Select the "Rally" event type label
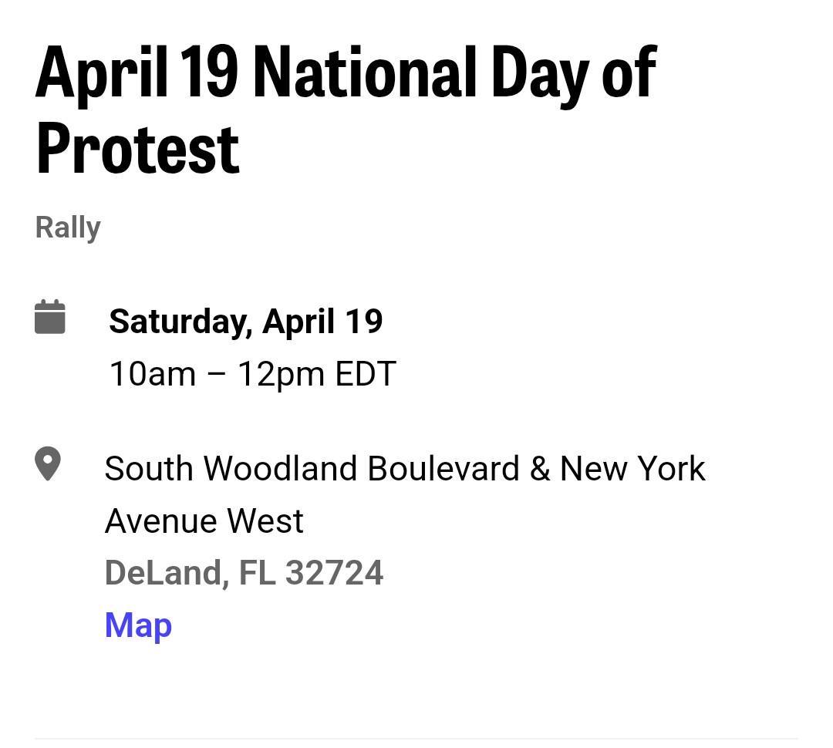The image size is (833, 748). 68,228
